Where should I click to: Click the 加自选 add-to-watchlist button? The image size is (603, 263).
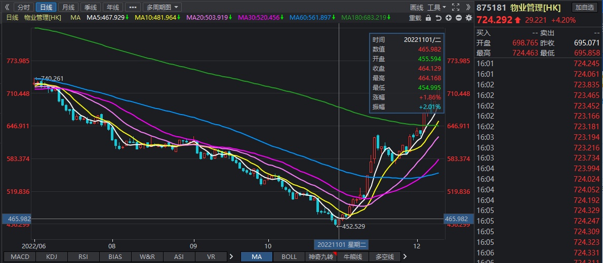point(584,7)
